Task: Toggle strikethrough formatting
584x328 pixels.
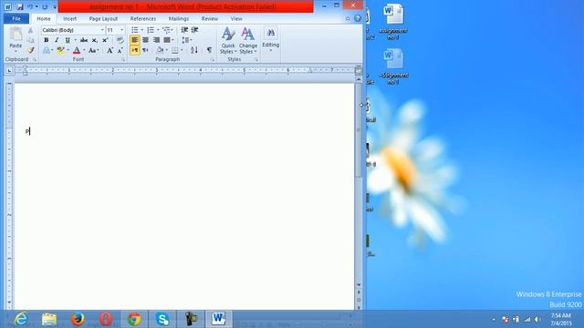Action: pyautogui.click(x=84, y=40)
